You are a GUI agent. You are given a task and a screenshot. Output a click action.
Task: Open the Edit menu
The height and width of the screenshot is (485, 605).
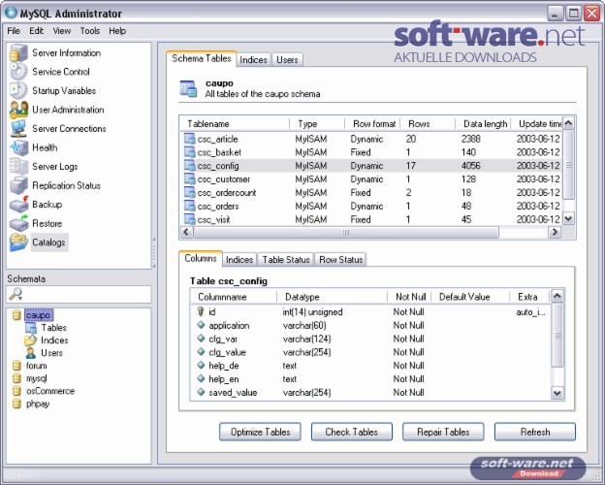click(x=36, y=31)
